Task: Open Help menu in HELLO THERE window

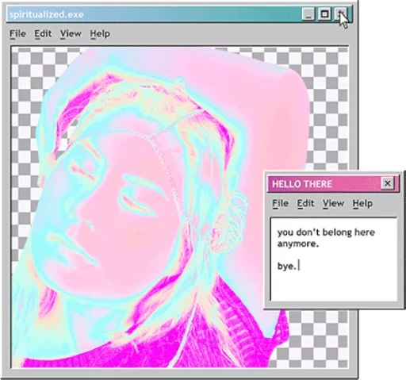Action: (x=362, y=203)
